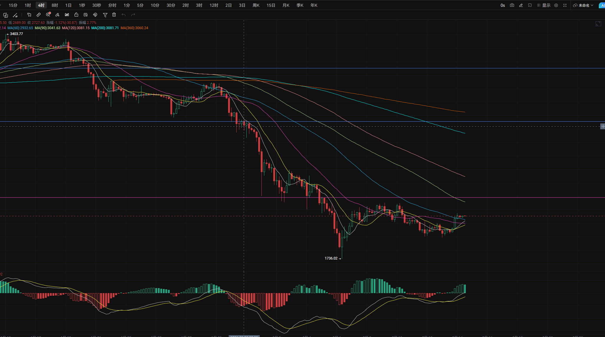Take a chart screenshot with camera icon

coord(512,5)
